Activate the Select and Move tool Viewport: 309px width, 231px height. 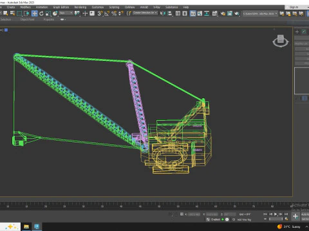pos(34,13)
